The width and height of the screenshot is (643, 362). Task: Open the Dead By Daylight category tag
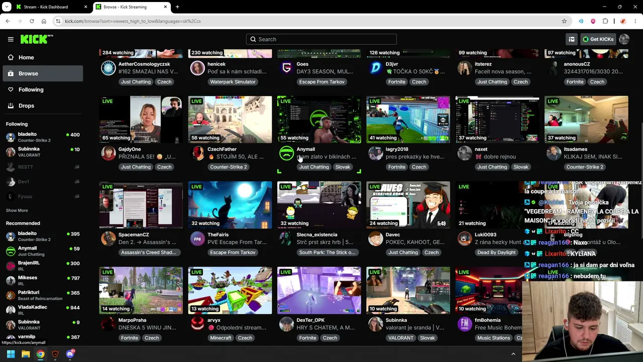496,252
